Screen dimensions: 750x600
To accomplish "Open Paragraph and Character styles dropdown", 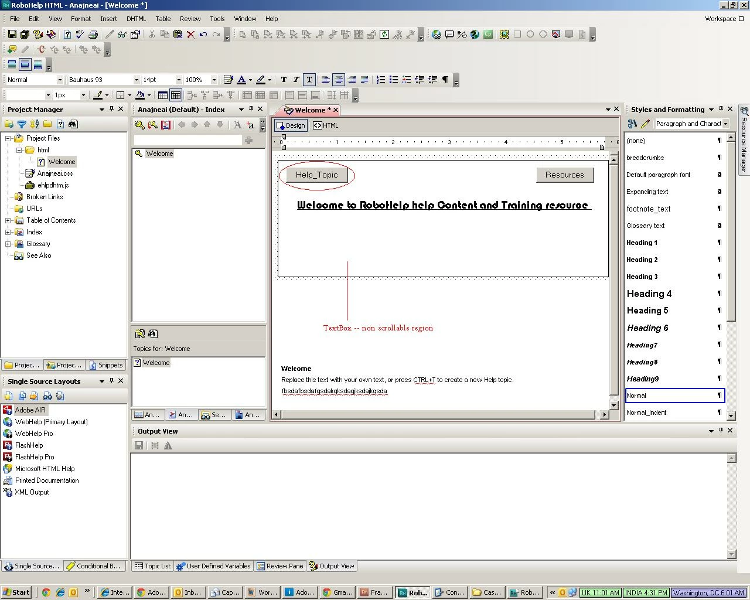I will tap(725, 124).
